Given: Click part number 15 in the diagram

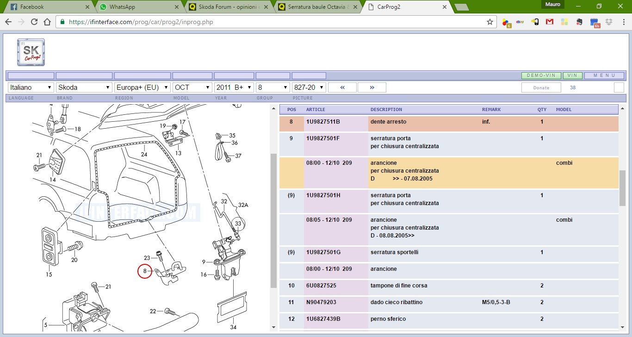Looking at the screenshot, I should pyautogui.click(x=49, y=275).
